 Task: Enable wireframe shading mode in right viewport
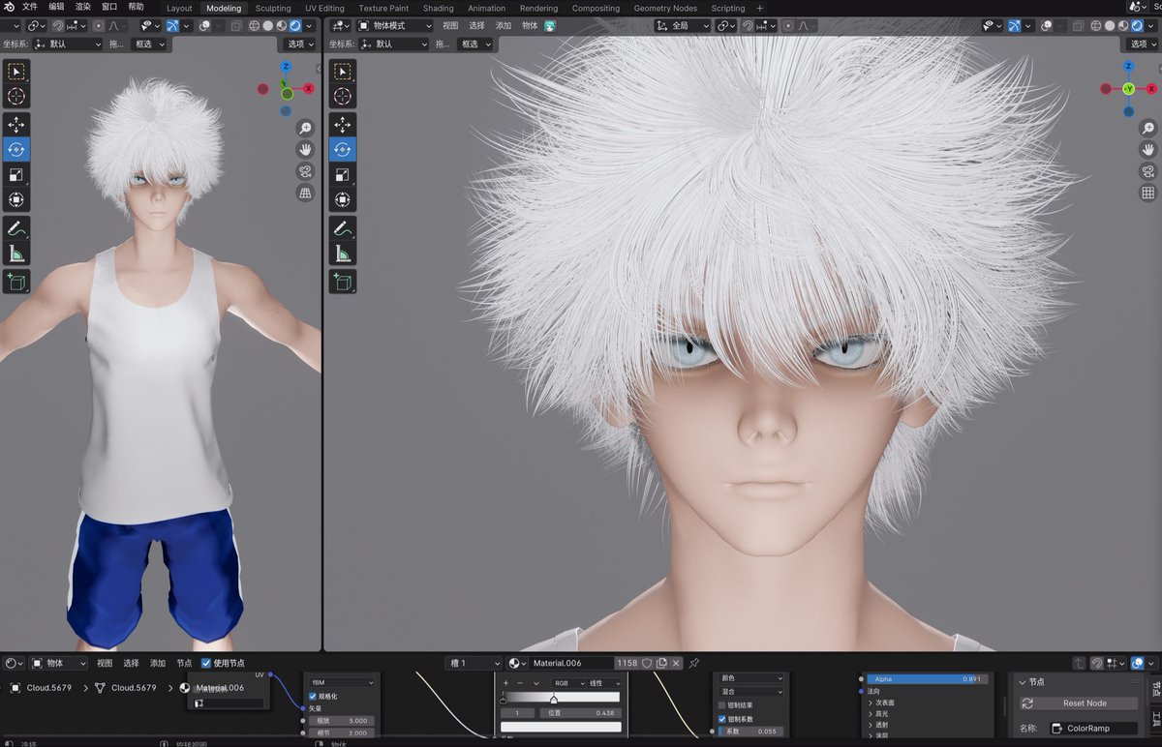(1098, 26)
